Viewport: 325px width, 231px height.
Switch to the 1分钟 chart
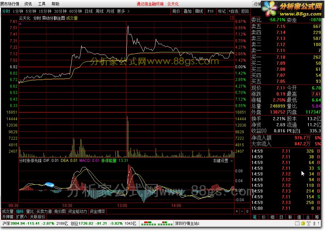[18, 11]
